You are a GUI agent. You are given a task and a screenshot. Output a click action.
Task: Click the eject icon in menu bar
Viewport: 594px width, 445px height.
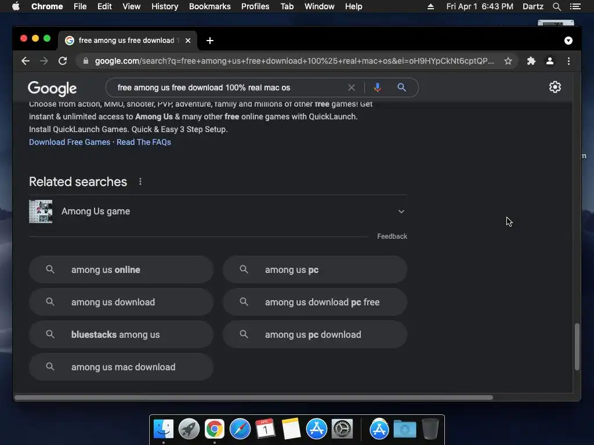point(431,6)
